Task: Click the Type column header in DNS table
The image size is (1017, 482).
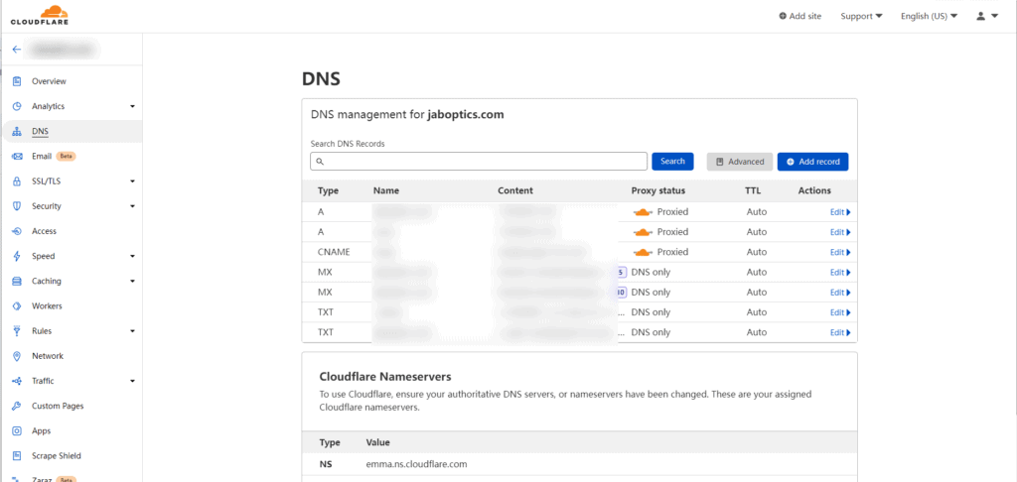Action: click(328, 191)
